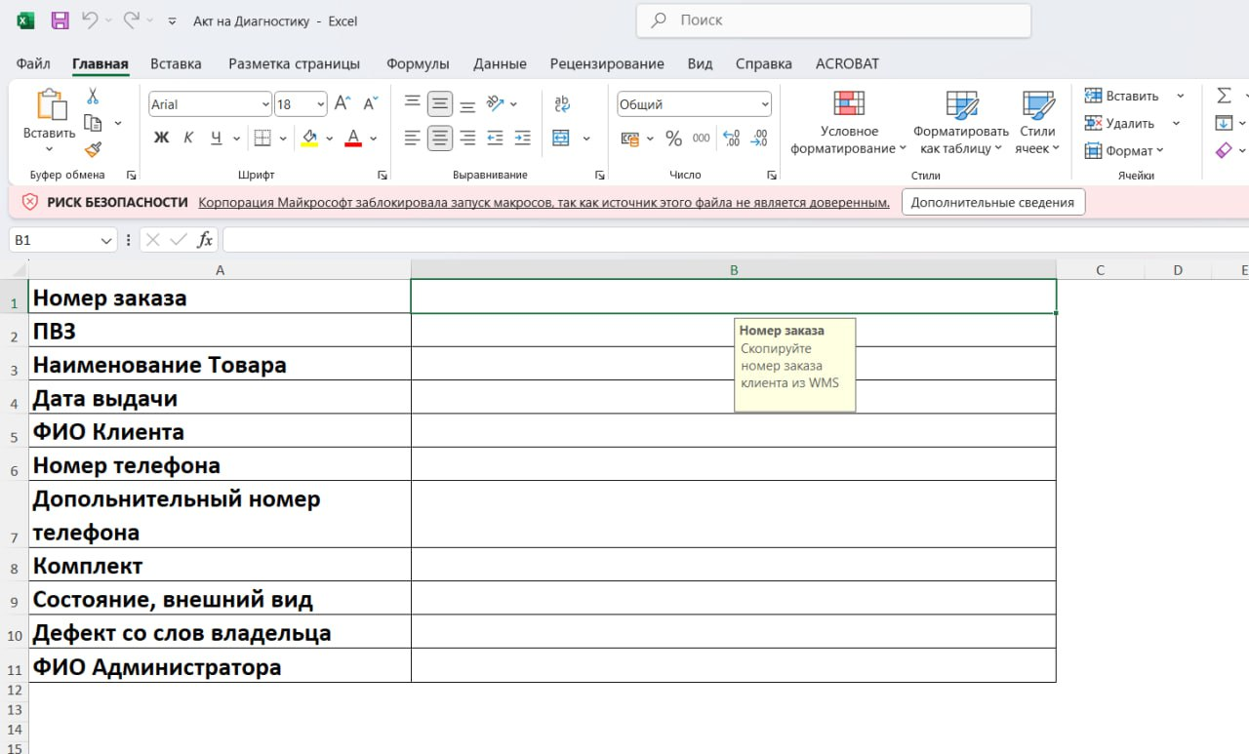Open the Arial font name dropdown
Viewport: 1249px width, 754px height.
click(x=265, y=104)
